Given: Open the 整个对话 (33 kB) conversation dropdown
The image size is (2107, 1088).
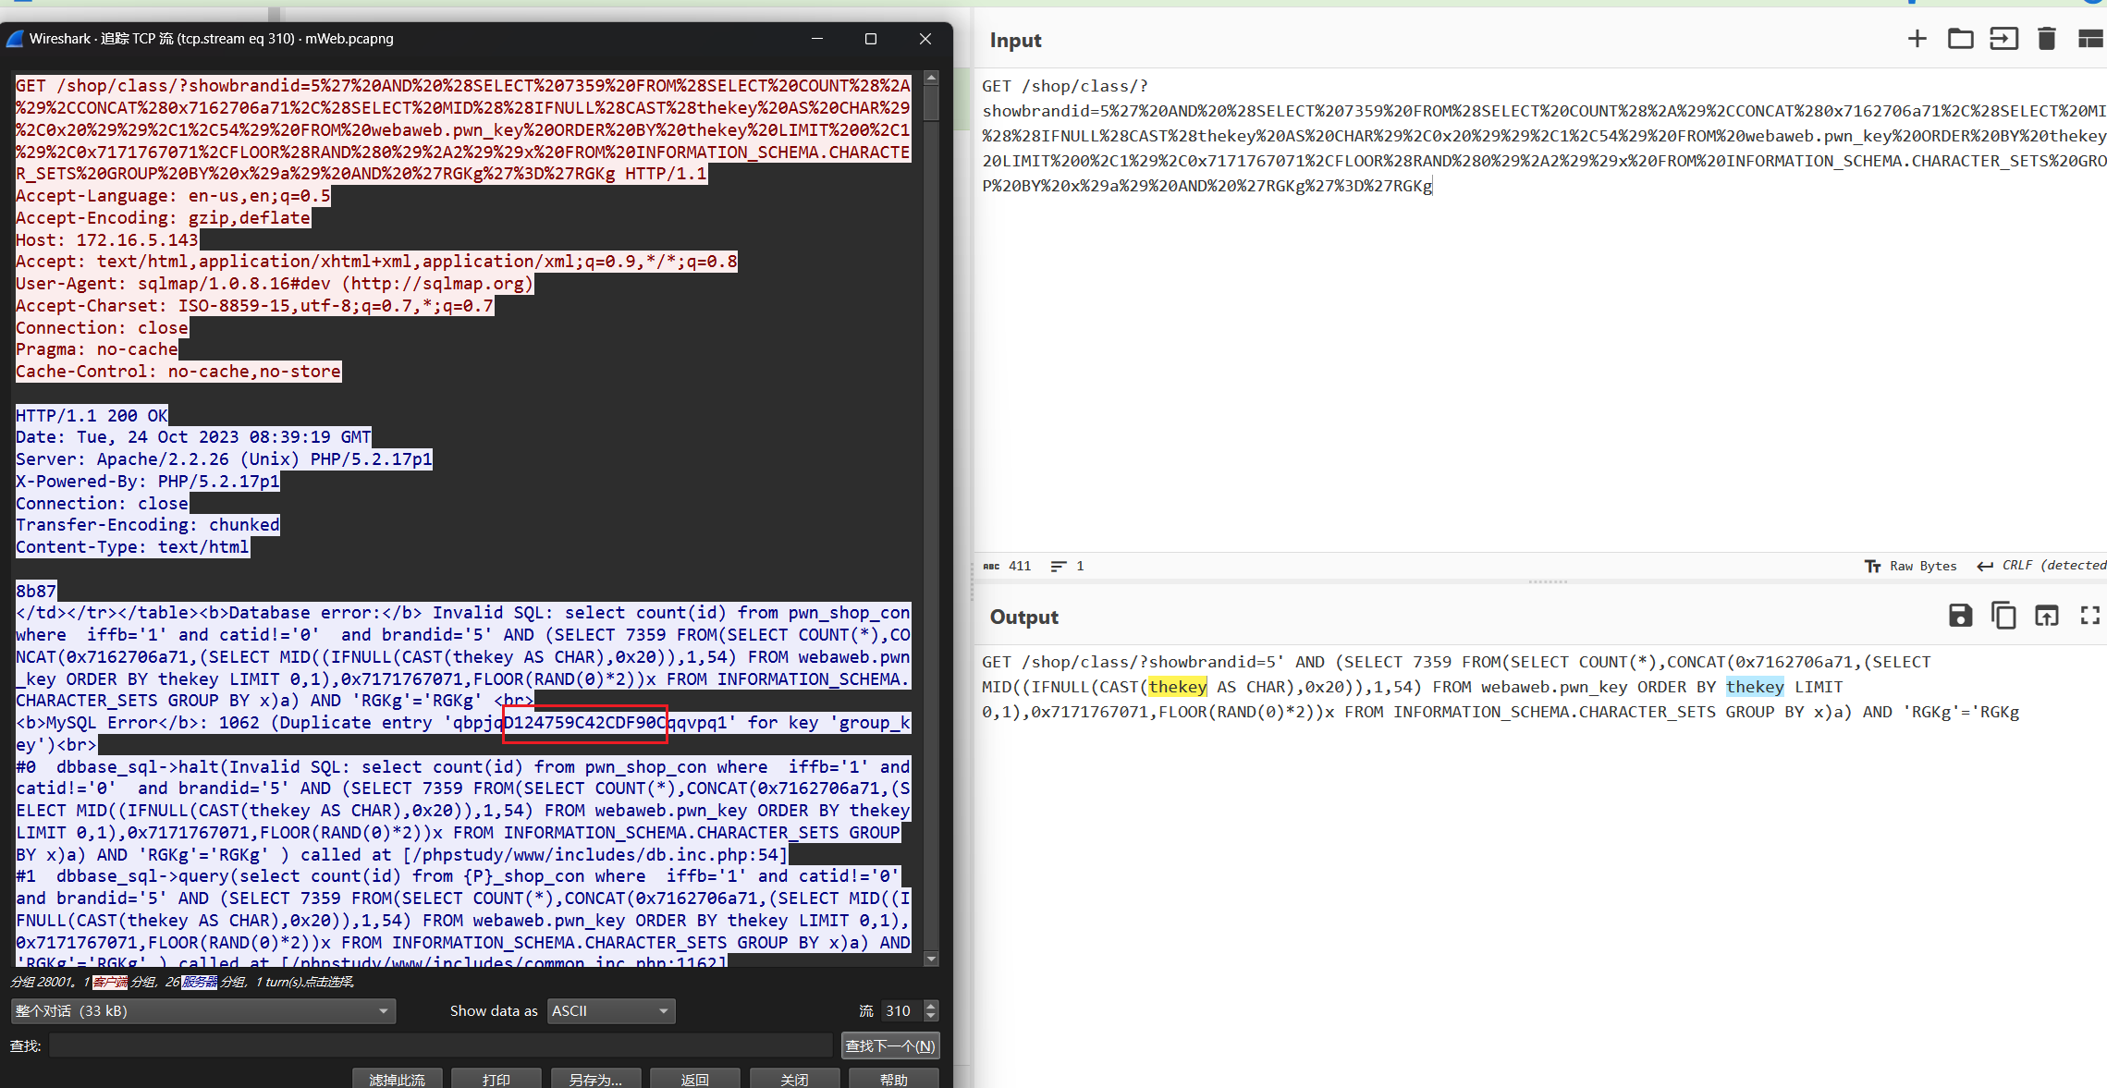Looking at the screenshot, I should (x=202, y=1010).
